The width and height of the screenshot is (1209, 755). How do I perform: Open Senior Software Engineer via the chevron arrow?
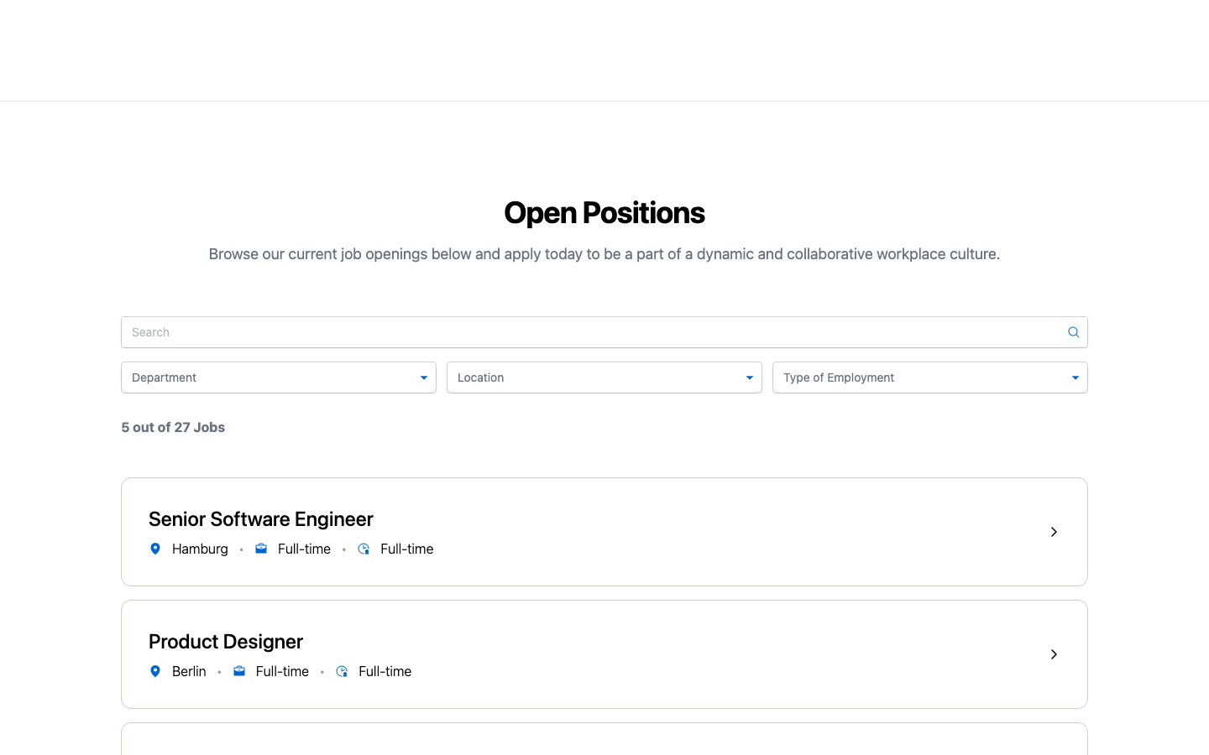click(x=1054, y=532)
